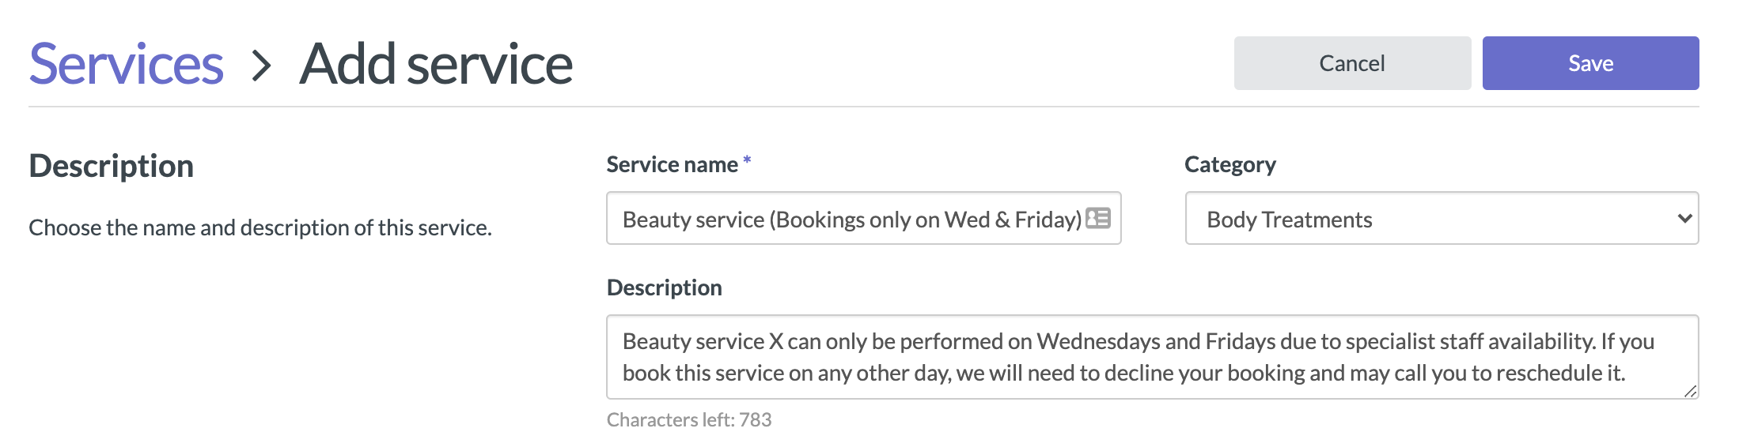1758x447 pixels.
Task: Focus the Service name input field
Action: tap(863, 218)
